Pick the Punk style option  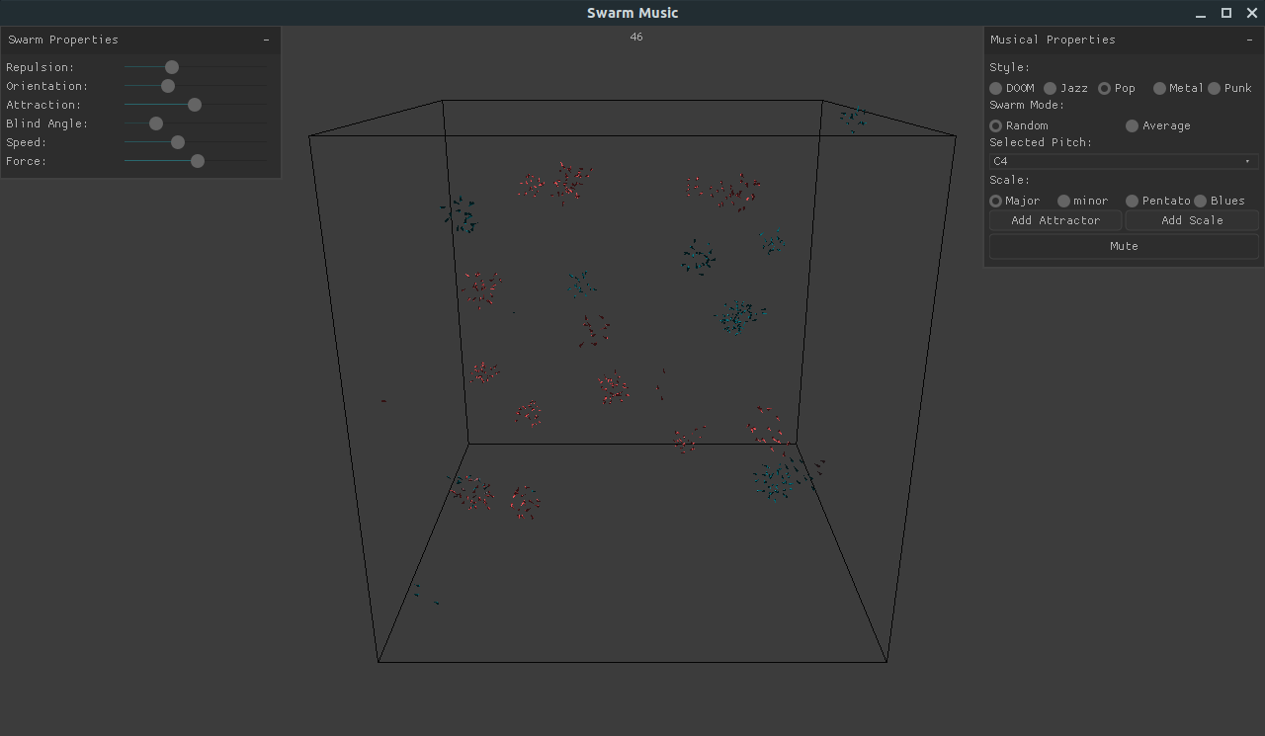pos(1215,88)
